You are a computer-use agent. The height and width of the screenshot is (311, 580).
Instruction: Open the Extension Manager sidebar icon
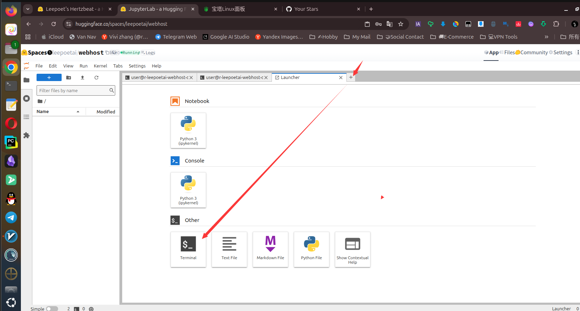point(26,135)
